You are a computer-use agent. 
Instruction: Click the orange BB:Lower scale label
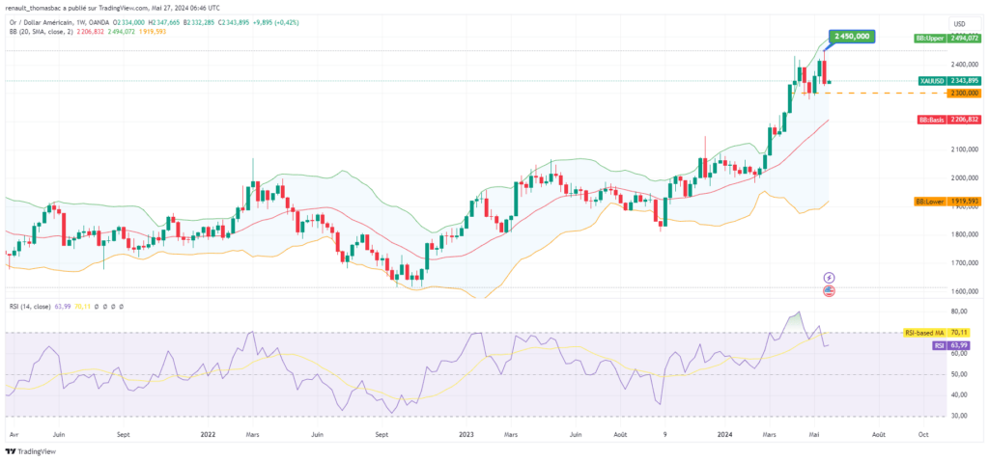pos(949,201)
